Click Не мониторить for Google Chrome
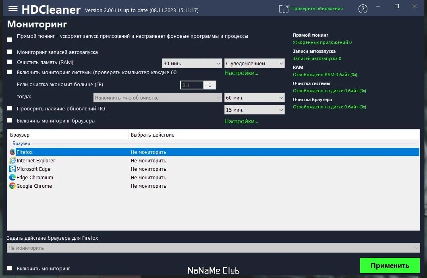Screen dimensions: 427x278 148,186
